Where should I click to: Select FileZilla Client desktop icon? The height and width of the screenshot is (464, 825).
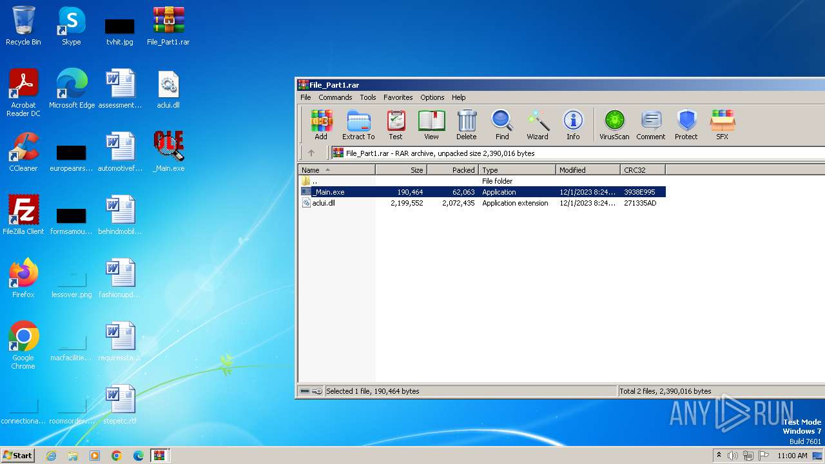click(x=23, y=215)
